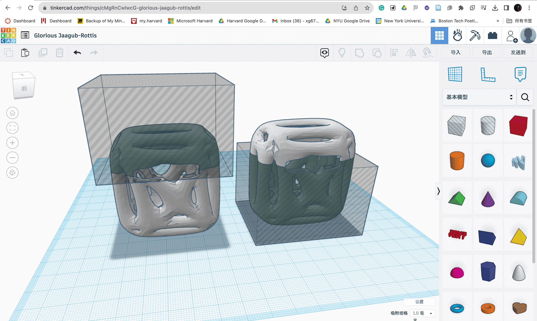Pick the Scribble shape
The height and width of the screenshot is (321, 537).
pos(518,162)
